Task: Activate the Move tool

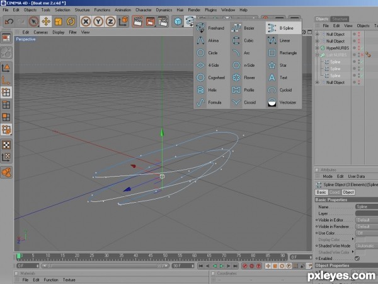Action: pos(46,21)
